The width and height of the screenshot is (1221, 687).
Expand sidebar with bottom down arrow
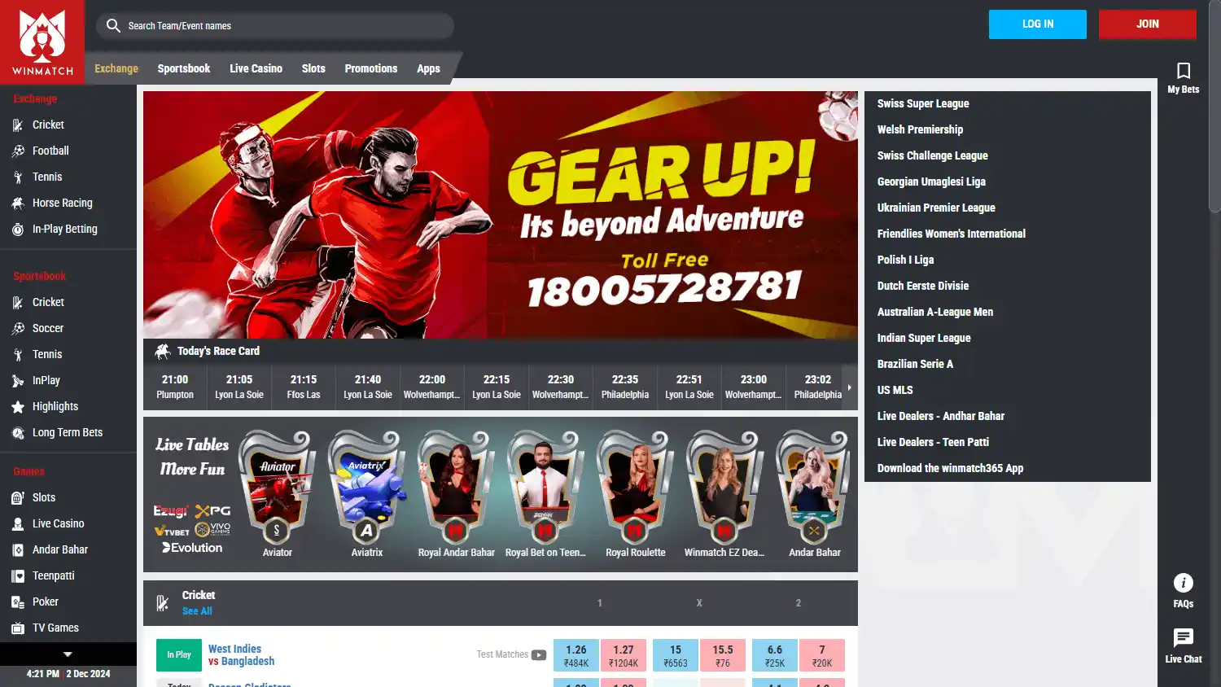pyautogui.click(x=68, y=654)
